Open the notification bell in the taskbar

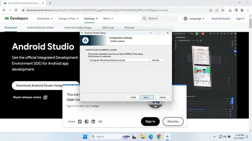point(247,137)
